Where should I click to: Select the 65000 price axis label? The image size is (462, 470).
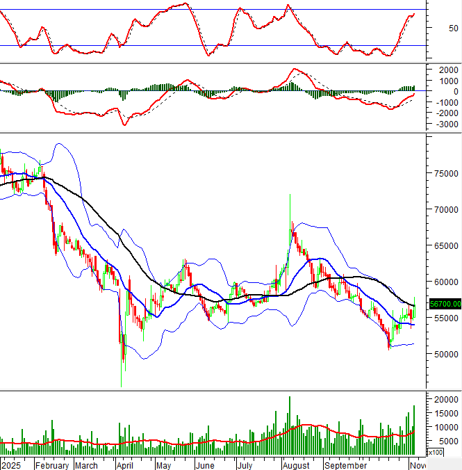[x=446, y=245]
